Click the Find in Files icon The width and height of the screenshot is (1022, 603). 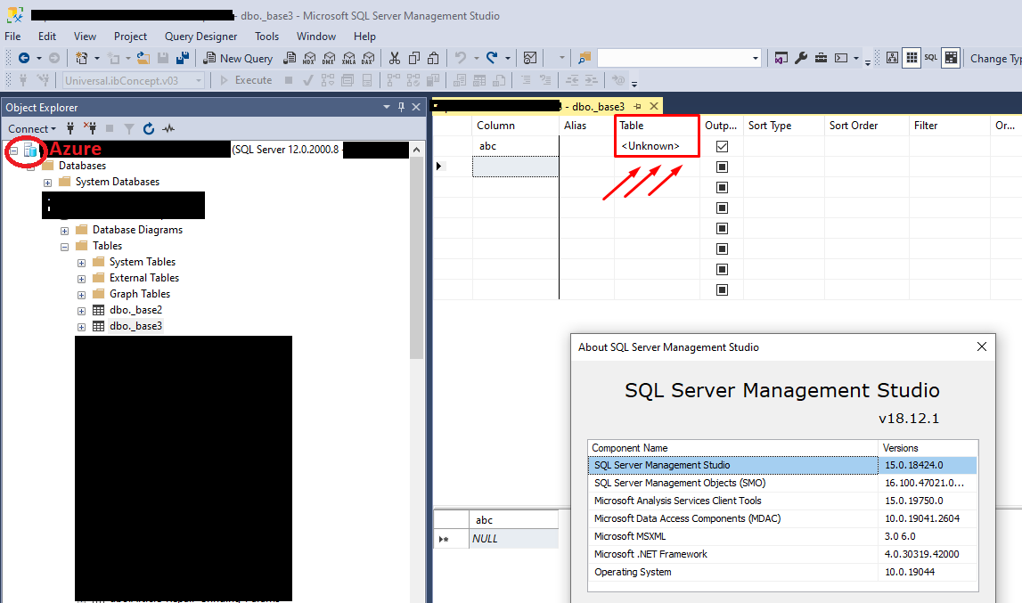click(x=585, y=58)
